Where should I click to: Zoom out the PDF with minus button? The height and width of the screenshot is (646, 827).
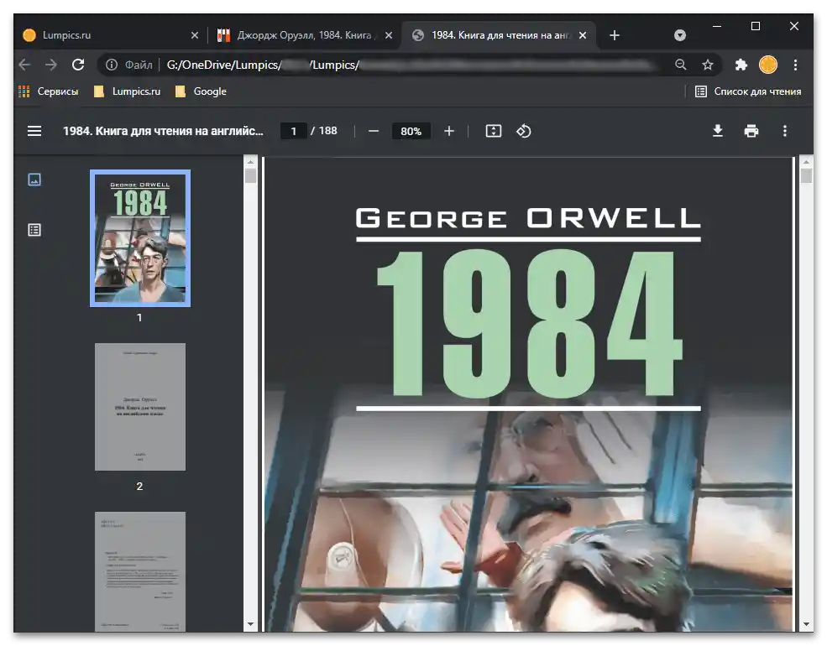[x=374, y=131]
